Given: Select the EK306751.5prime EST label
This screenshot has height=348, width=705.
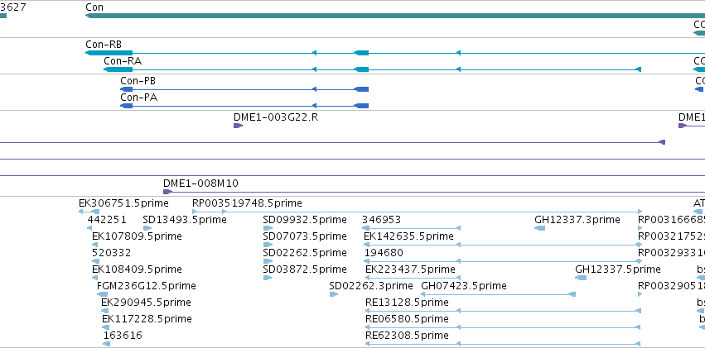Looking at the screenshot, I should 123,203.
